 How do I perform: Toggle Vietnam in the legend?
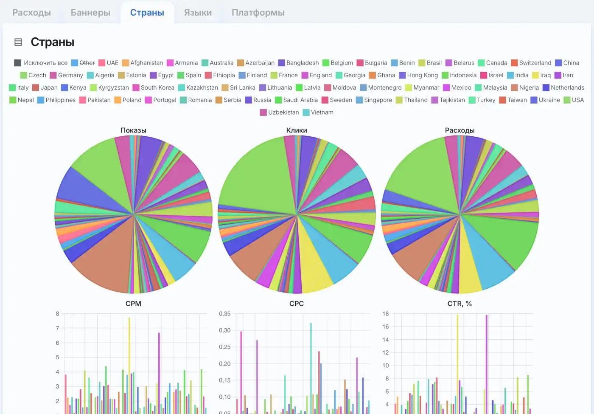[318, 112]
